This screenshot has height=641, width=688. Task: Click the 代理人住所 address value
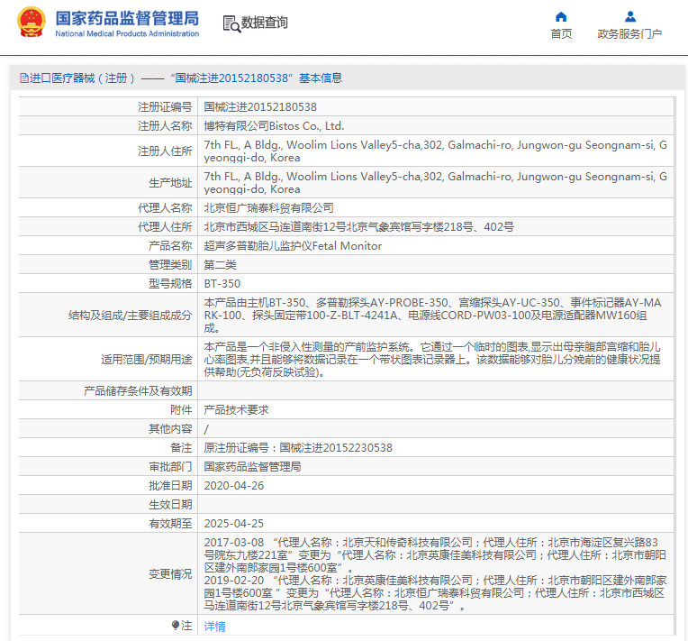(x=358, y=226)
